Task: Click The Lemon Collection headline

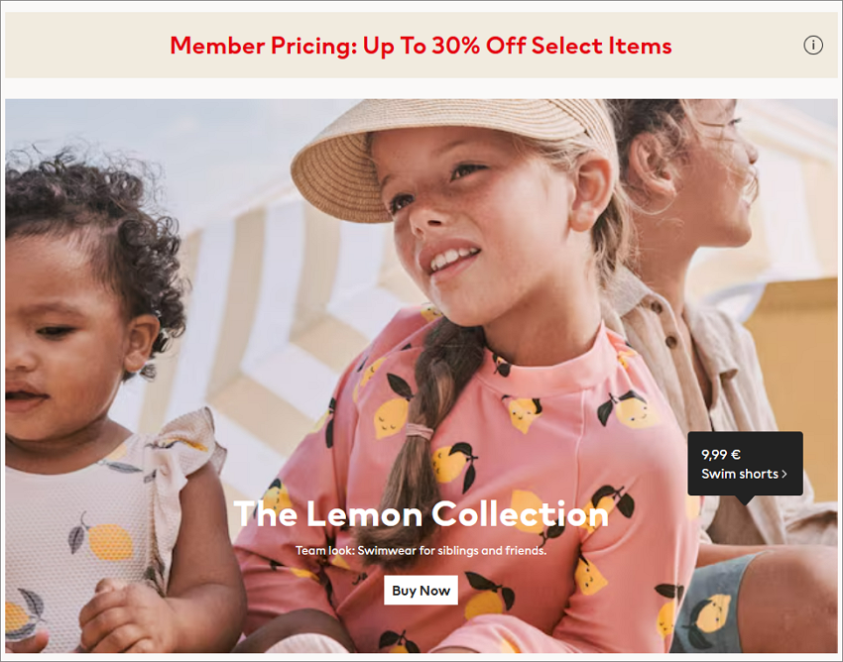Action: click(x=421, y=513)
